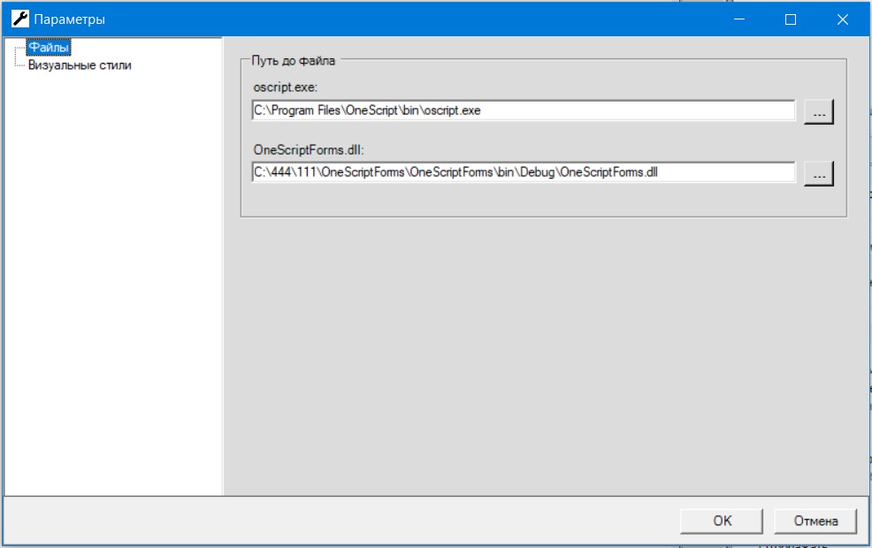Select the Файлы tree item
Image resolution: width=872 pixels, height=548 pixels.
[49, 48]
